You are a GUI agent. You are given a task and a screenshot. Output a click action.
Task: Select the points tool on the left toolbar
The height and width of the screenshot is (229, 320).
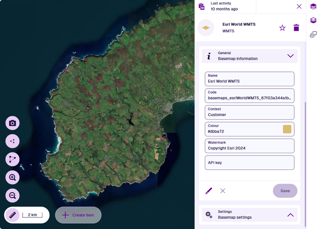(x=12, y=141)
